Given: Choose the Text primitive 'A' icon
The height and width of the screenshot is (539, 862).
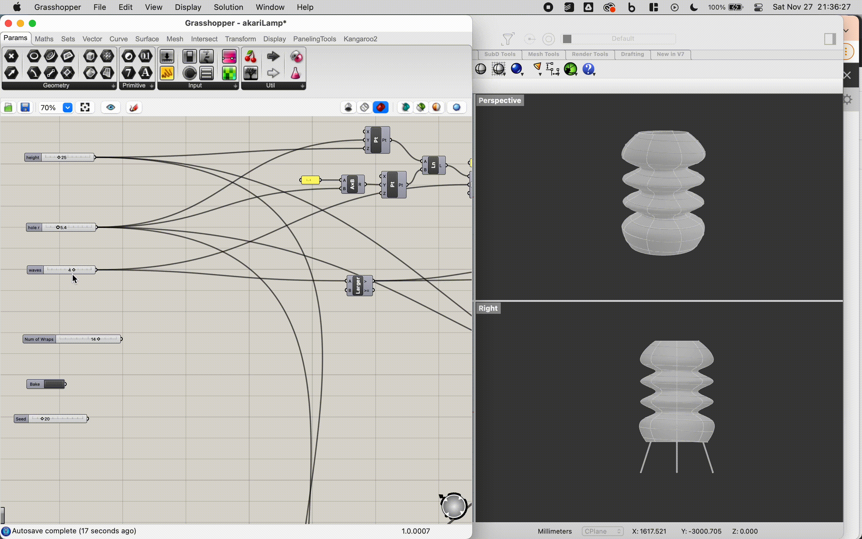Looking at the screenshot, I should [145, 73].
